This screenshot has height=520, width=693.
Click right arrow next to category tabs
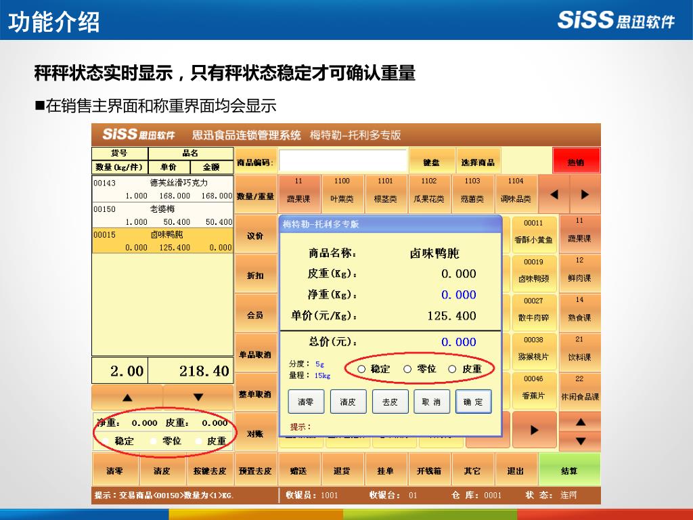[585, 194]
